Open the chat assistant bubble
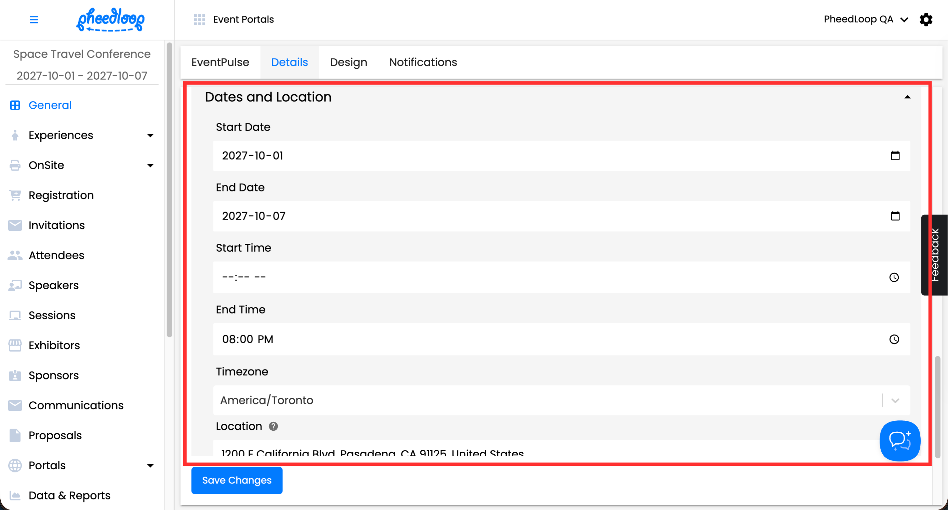The image size is (948, 510). [899, 441]
